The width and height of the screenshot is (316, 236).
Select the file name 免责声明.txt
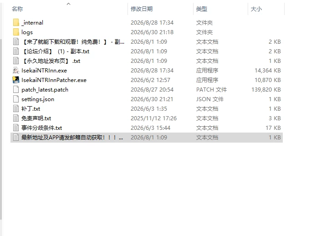click(36, 118)
